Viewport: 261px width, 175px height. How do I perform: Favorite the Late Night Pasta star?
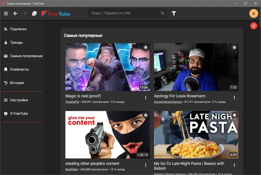pos(234,115)
